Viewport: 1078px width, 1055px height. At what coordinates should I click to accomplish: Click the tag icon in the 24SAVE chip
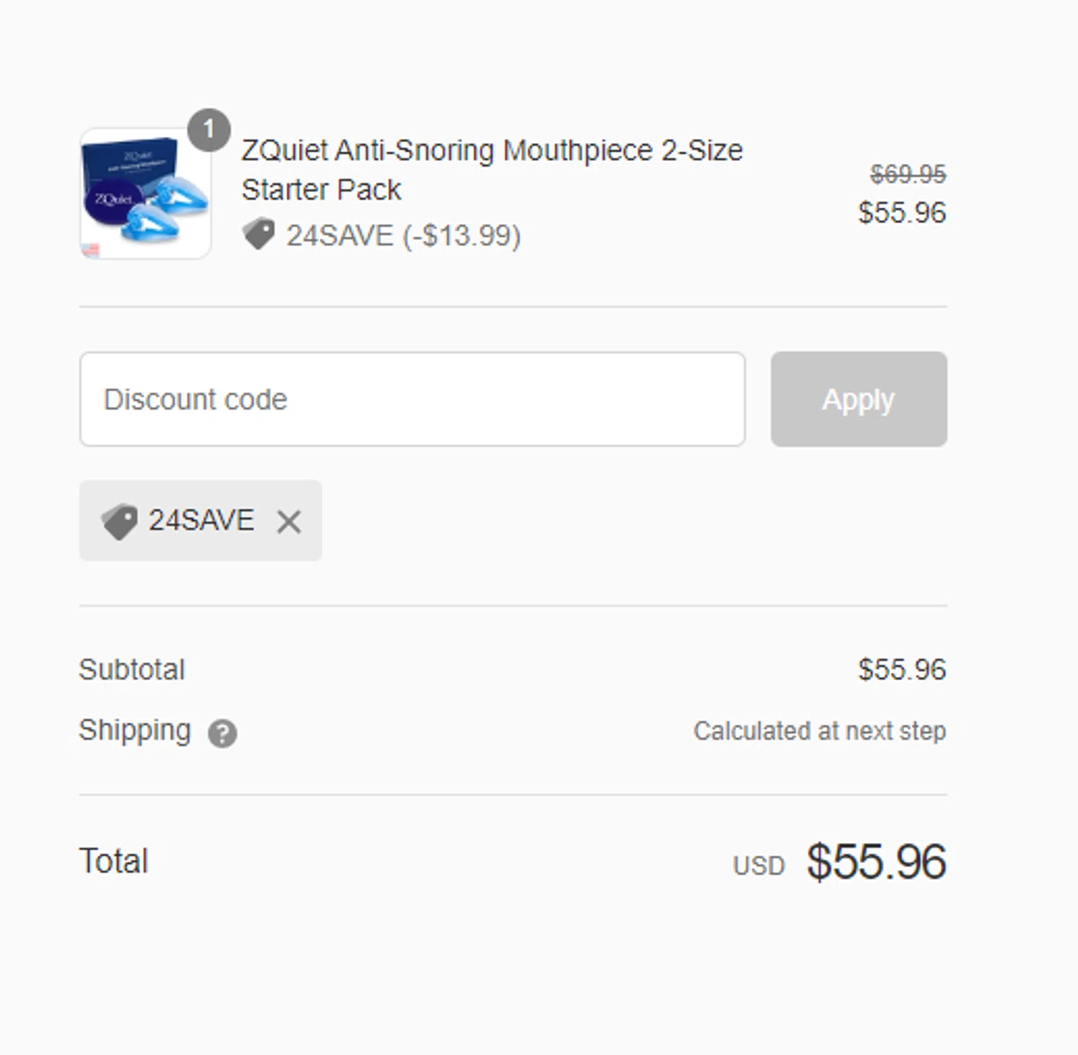click(119, 521)
